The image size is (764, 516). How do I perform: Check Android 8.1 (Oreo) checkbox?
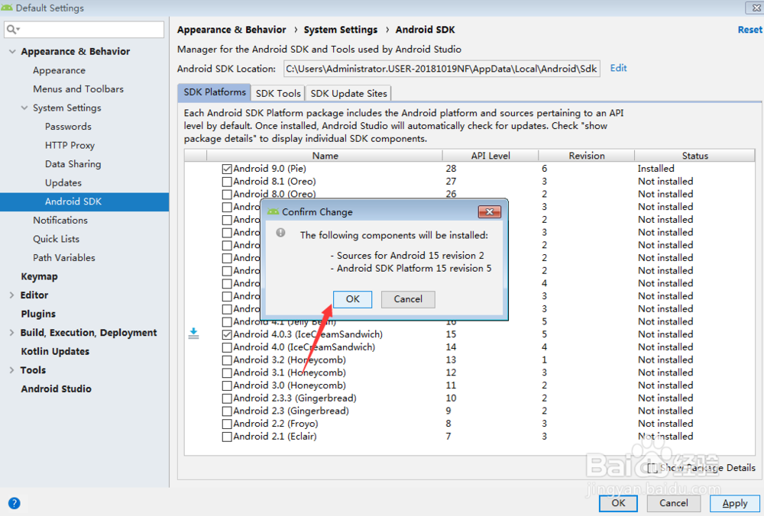[x=227, y=182]
